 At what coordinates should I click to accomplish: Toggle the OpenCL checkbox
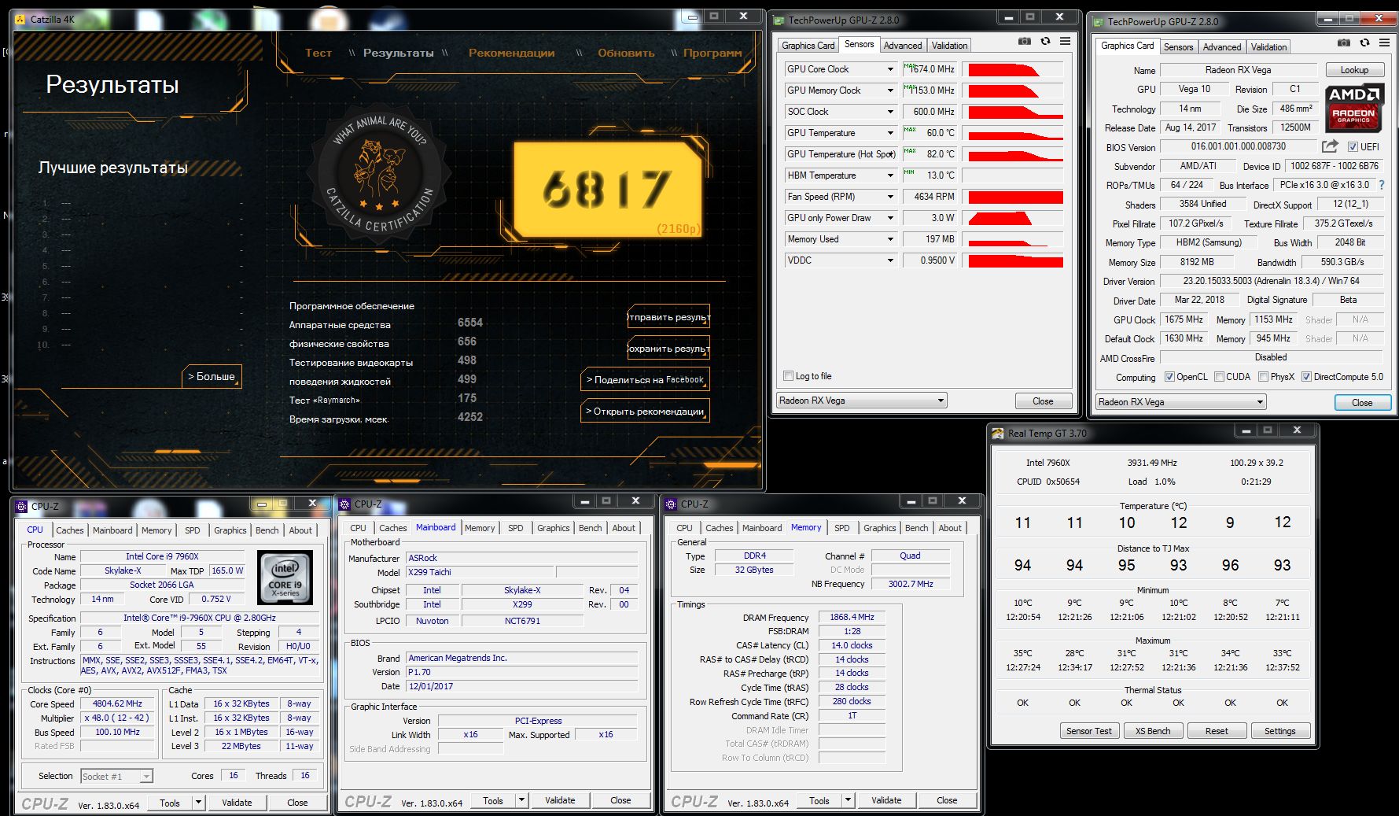[x=1169, y=377]
